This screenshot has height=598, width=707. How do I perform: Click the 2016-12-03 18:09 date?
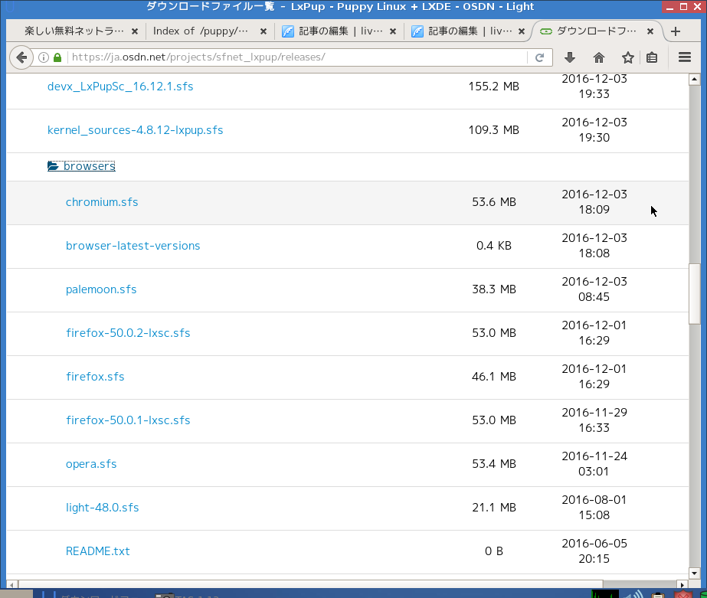pyautogui.click(x=594, y=202)
